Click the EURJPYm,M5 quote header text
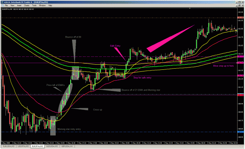 (x=18, y=9)
